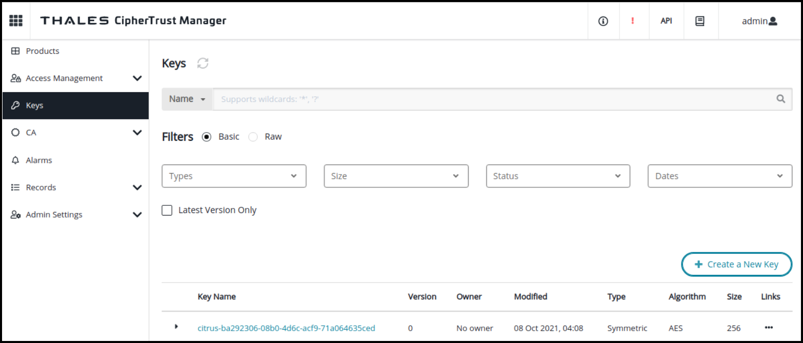This screenshot has height=343, width=803.
Task: Select the Basic filters radio button
Action: (207, 137)
